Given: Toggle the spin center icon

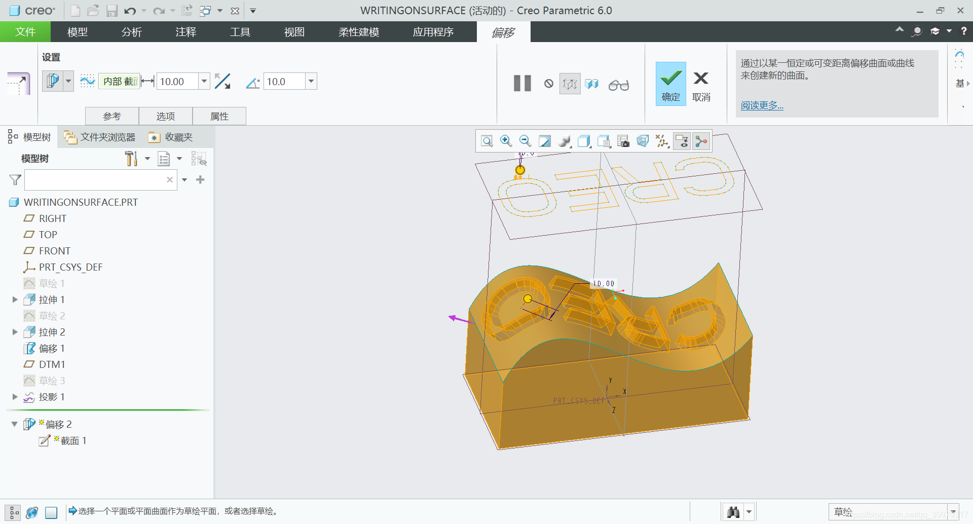Looking at the screenshot, I should click(701, 141).
